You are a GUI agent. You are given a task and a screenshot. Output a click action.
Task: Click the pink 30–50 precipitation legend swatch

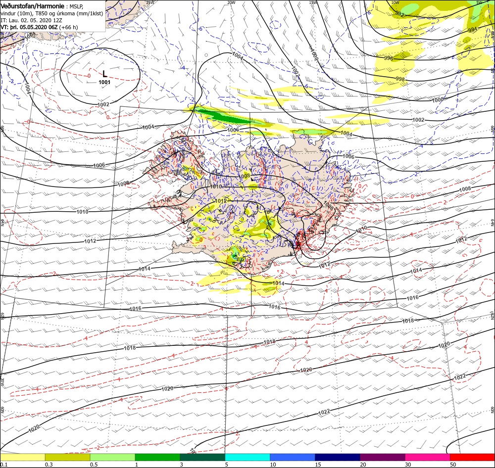pyautogui.click(x=428, y=457)
